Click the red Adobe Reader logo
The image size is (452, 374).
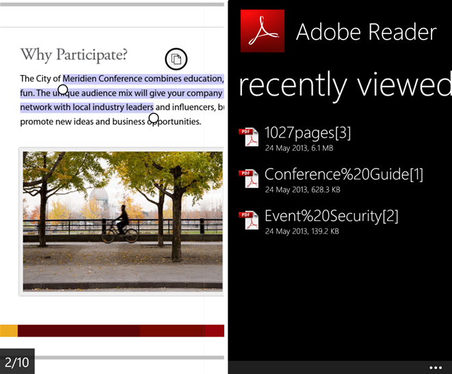click(263, 31)
